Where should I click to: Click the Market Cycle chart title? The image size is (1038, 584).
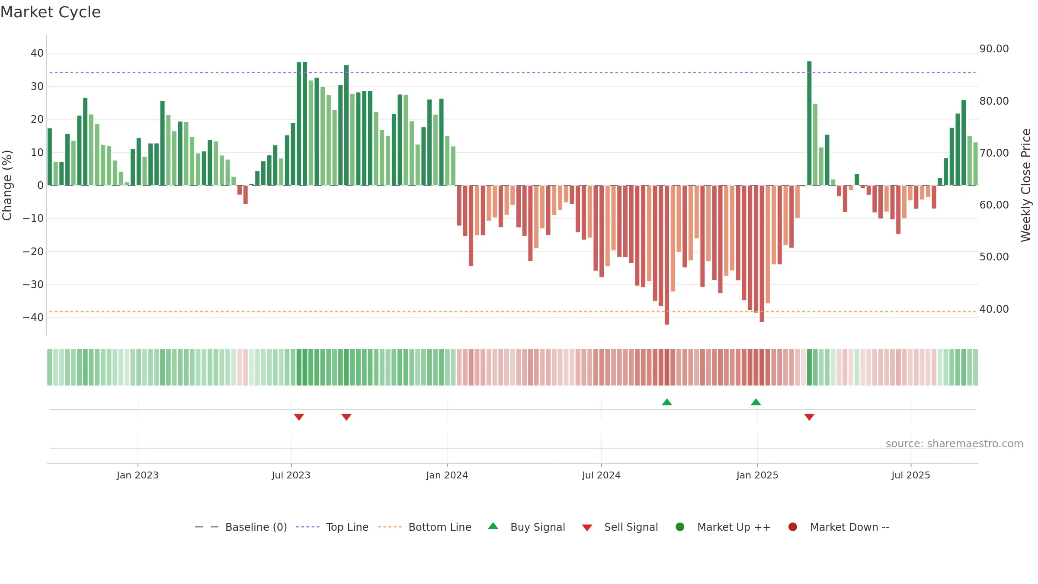(x=51, y=12)
